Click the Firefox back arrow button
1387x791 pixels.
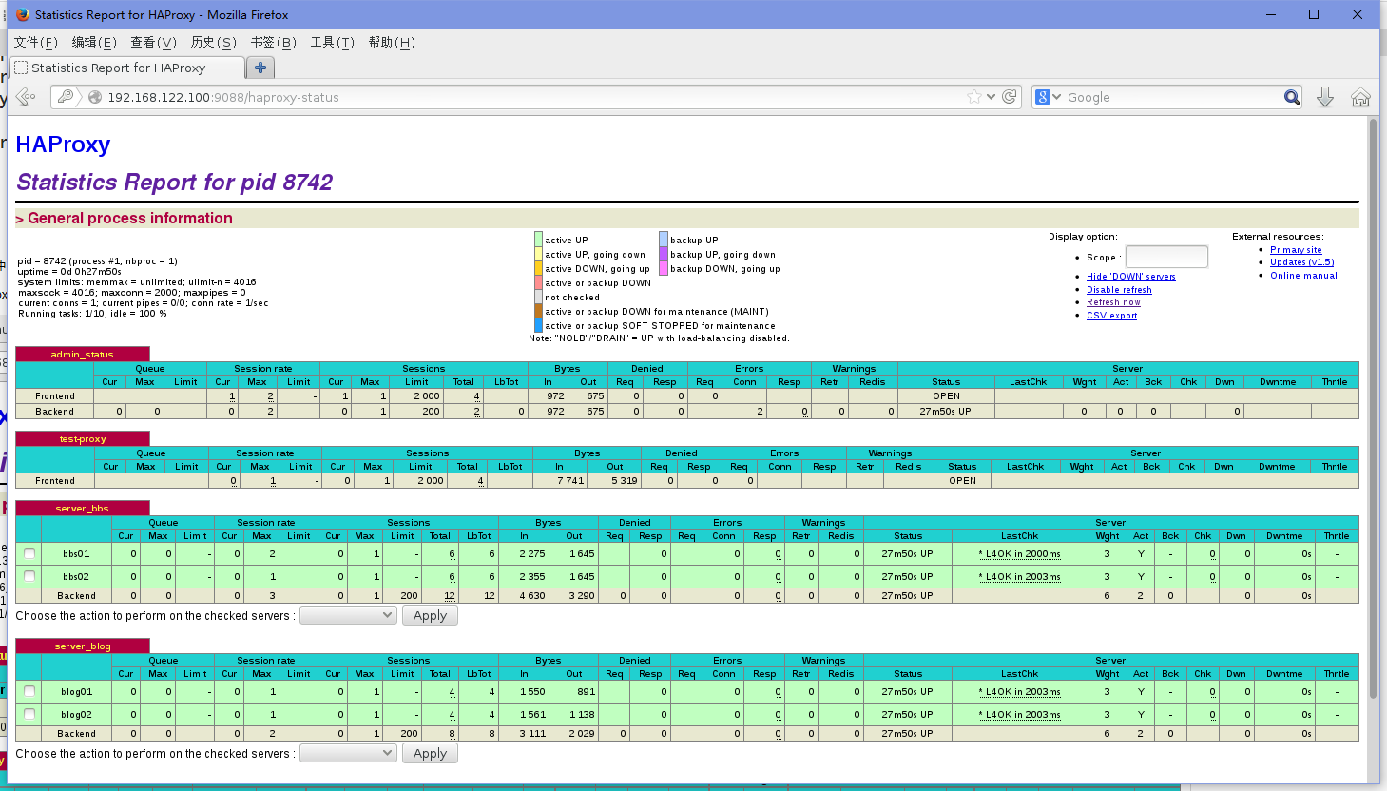tap(26, 97)
